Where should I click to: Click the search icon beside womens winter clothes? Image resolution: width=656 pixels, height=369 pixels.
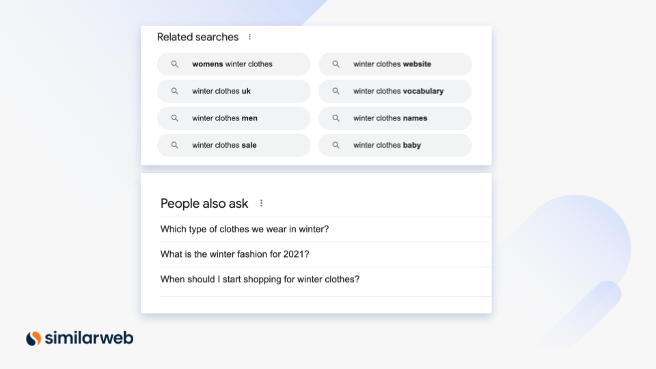(x=174, y=64)
